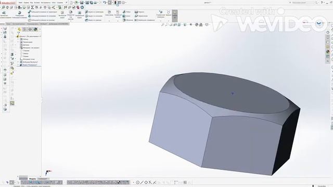Select the Boundary Cut command
This screenshot has height=187, width=333.
(93, 20)
